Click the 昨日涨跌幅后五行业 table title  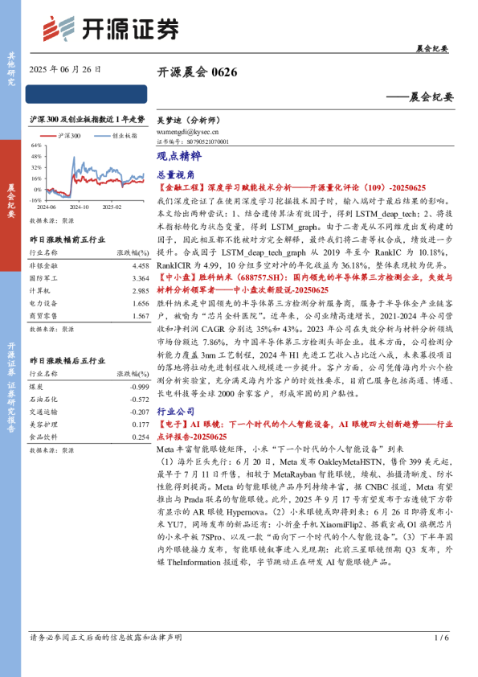click(x=67, y=360)
